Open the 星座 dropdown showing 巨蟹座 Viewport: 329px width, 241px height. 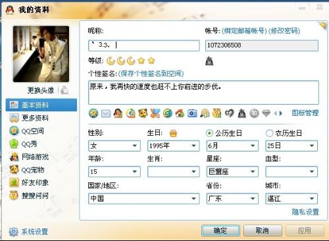tap(232, 172)
